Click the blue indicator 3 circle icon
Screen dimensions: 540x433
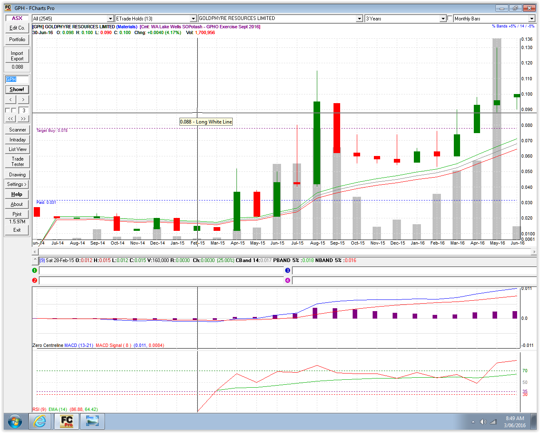click(x=287, y=270)
